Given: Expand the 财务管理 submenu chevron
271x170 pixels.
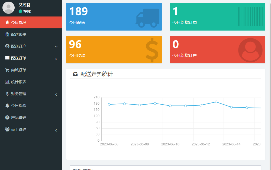Looking at the screenshot, I should tap(56, 94).
